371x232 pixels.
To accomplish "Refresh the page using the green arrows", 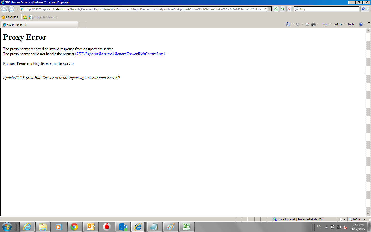I will pos(283,9).
